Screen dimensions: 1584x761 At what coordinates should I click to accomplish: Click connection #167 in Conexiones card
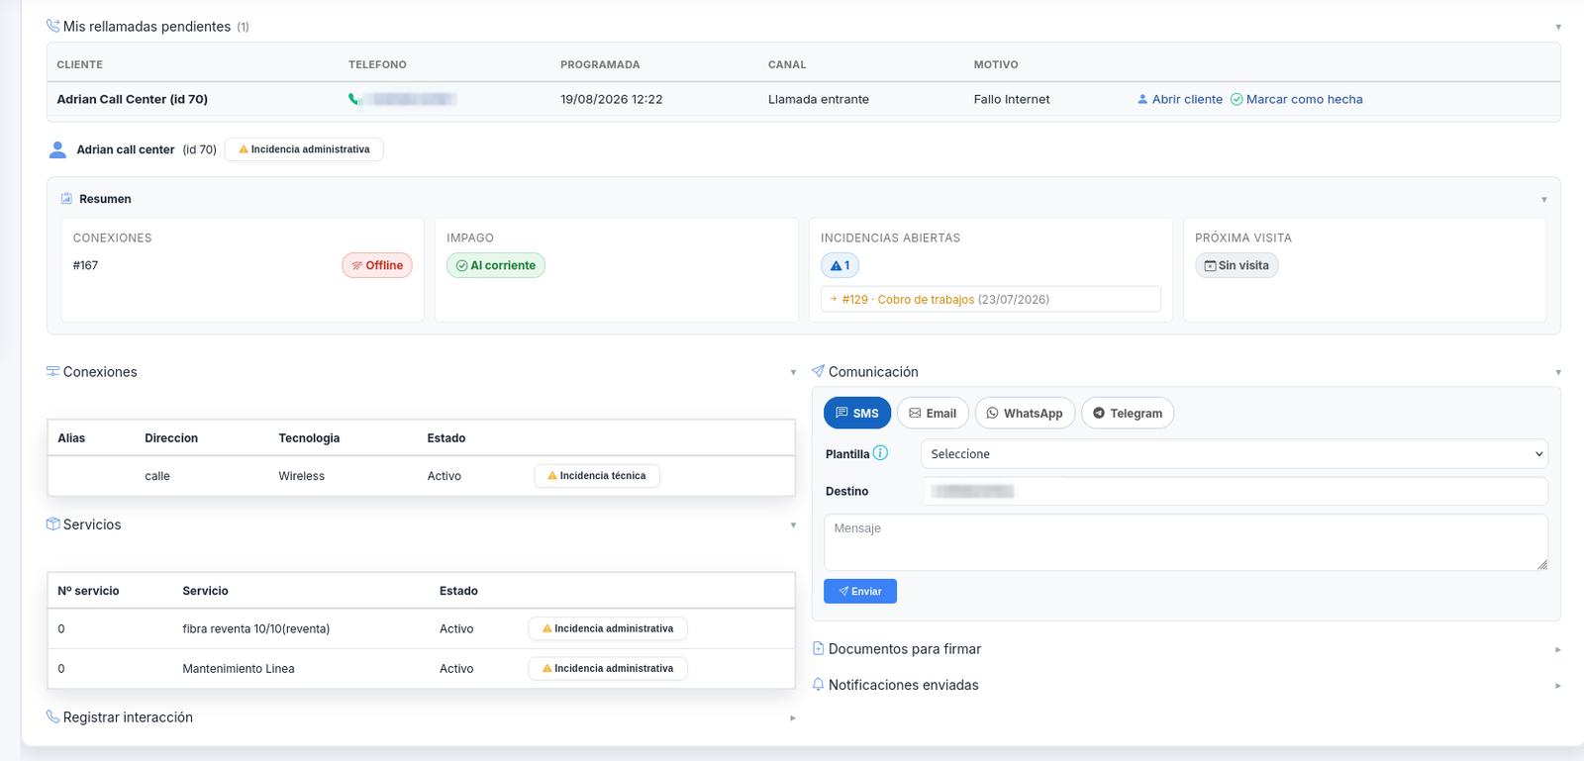coord(85,265)
